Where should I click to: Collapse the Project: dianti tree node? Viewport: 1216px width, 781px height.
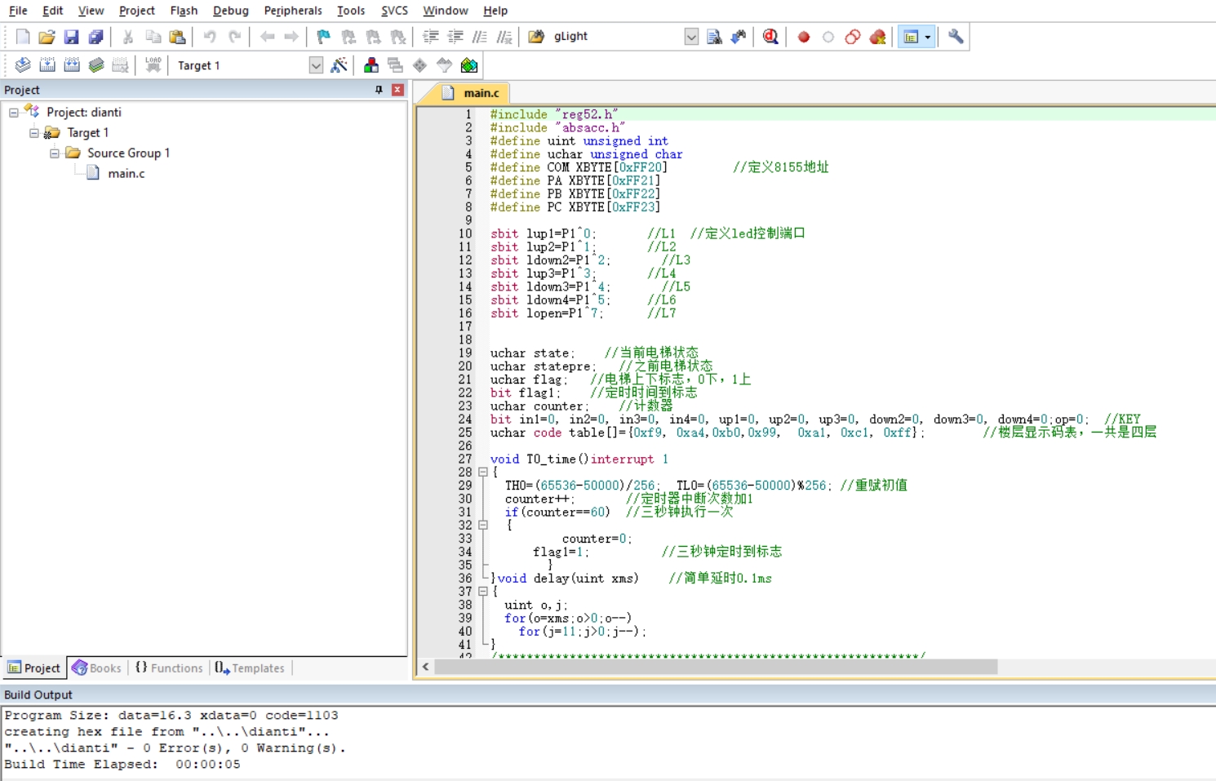14,113
